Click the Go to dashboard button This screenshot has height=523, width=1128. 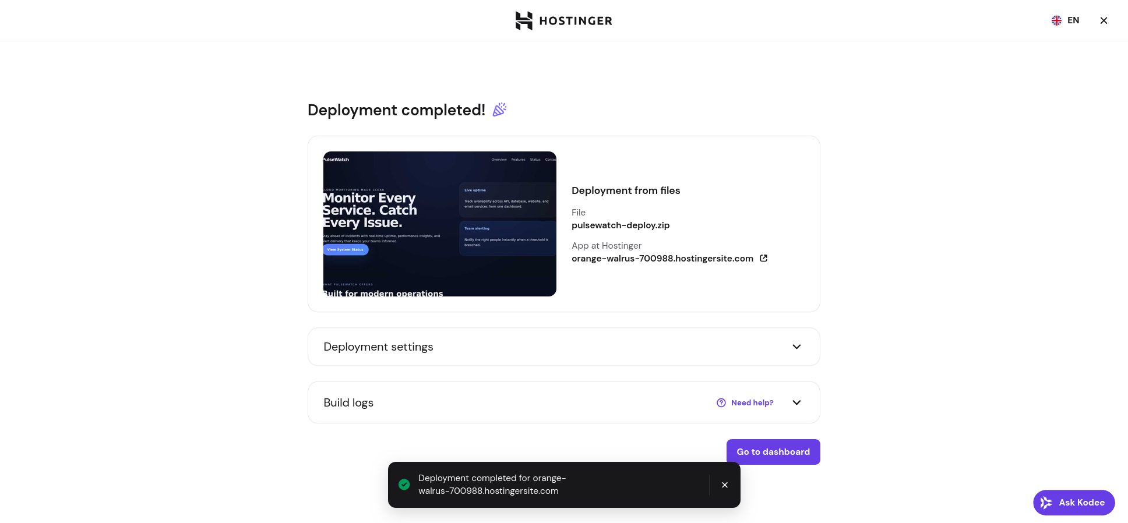(773, 452)
